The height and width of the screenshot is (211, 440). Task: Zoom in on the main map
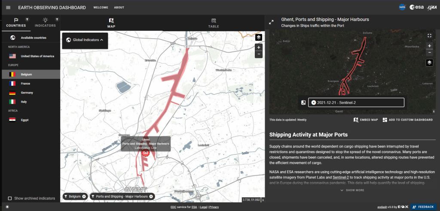click(258, 47)
